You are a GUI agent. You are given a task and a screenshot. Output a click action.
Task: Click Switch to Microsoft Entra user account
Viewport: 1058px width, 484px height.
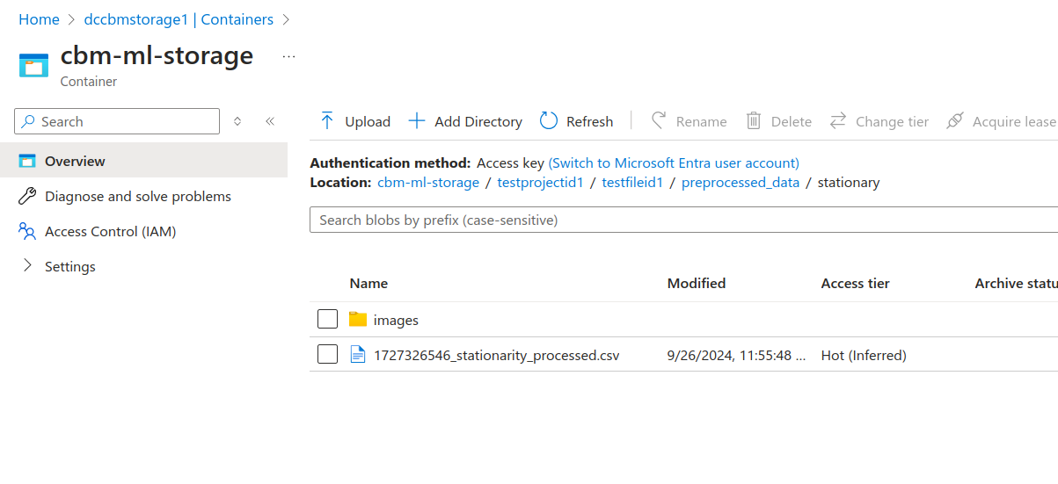(674, 163)
